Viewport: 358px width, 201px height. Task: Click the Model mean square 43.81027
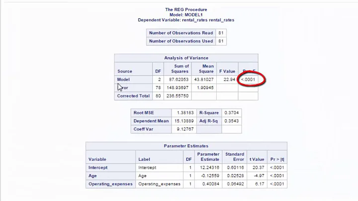[204, 80]
